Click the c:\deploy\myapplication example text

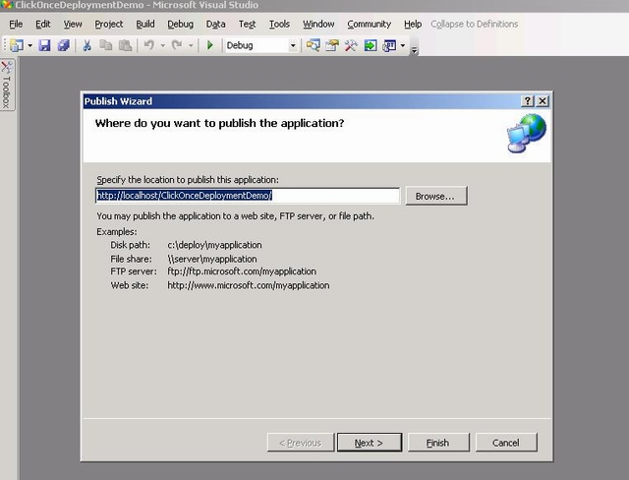214,245
